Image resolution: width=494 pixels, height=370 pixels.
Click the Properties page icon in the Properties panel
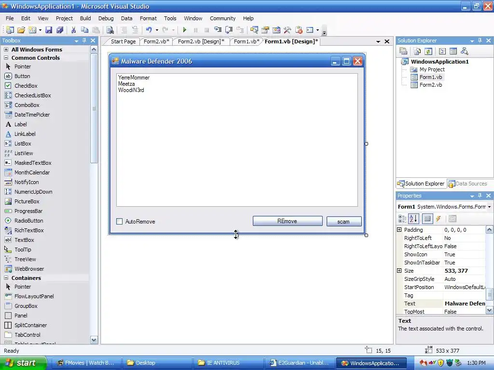(453, 219)
